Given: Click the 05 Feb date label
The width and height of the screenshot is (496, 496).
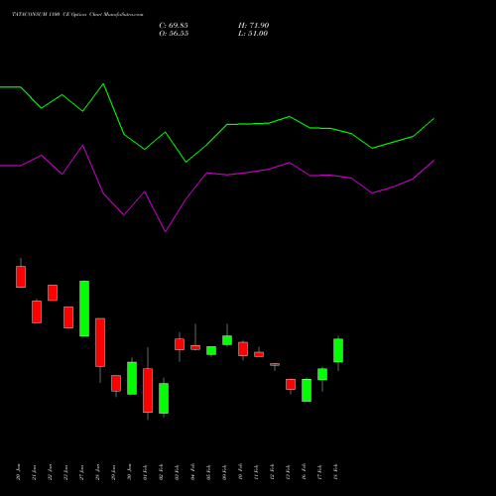Looking at the screenshot, I should (x=208, y=472).
